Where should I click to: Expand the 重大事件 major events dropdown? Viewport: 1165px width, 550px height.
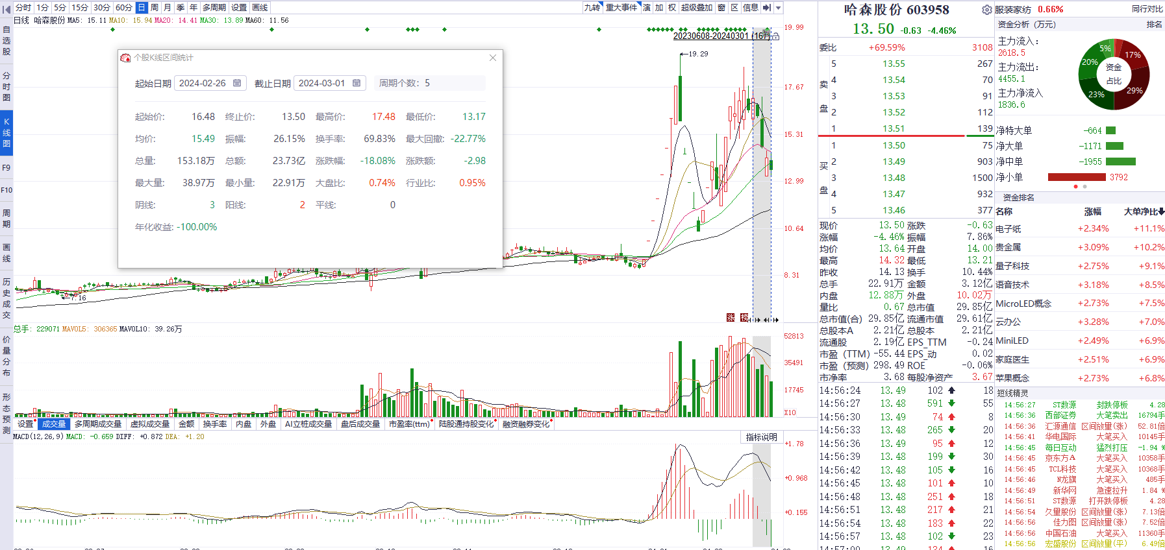pos(621,8)
